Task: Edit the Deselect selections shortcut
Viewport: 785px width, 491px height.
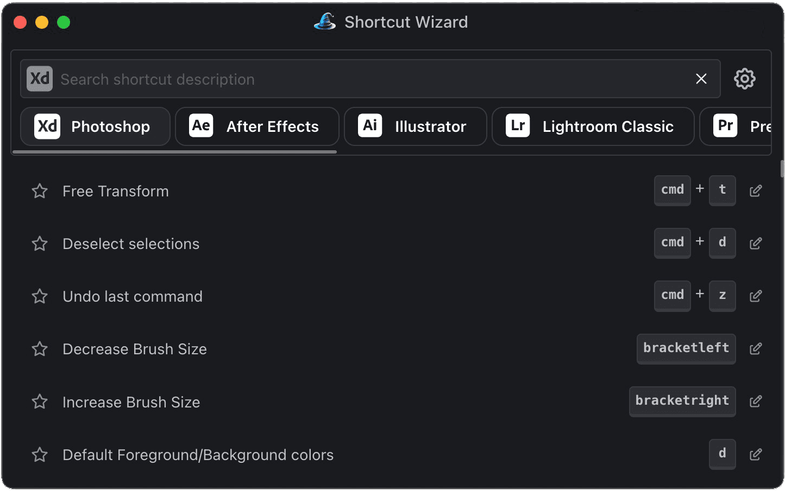Action: click(756, 244)
